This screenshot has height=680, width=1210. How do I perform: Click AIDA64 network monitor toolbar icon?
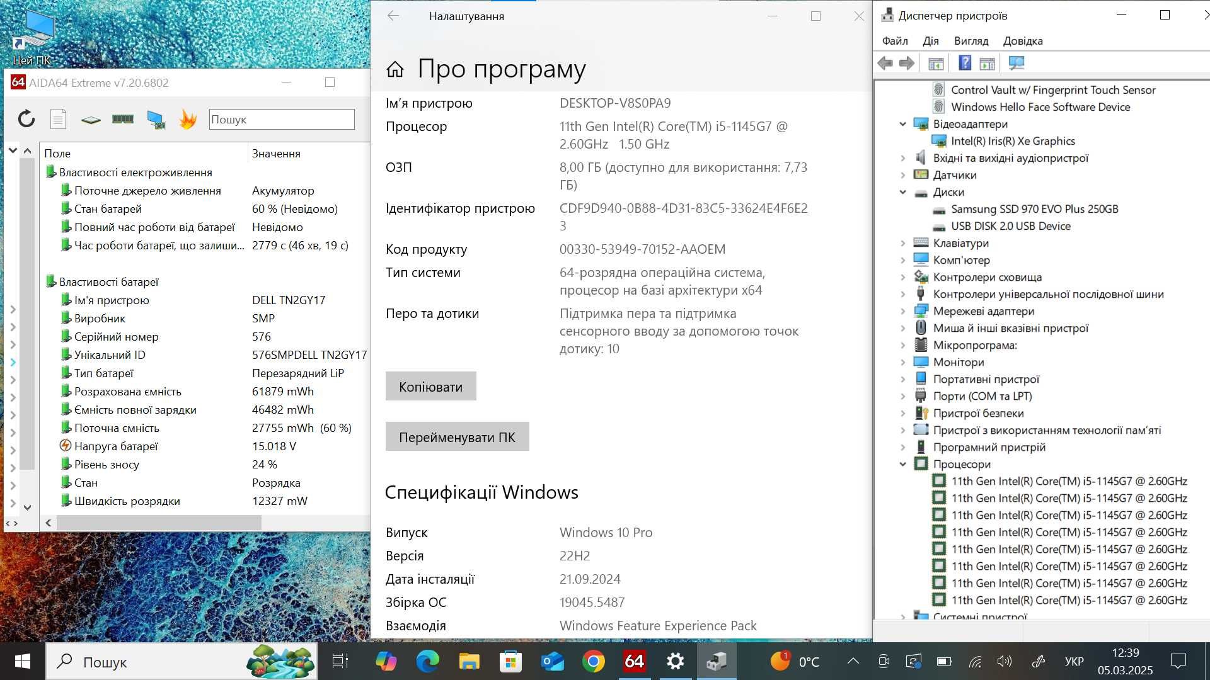pyautogui.click(x=156, y=119)
